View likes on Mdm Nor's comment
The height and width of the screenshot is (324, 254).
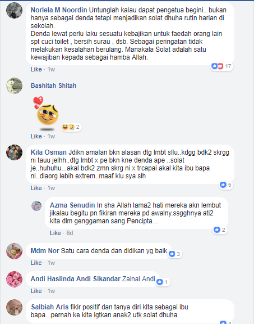pos(175,254)
